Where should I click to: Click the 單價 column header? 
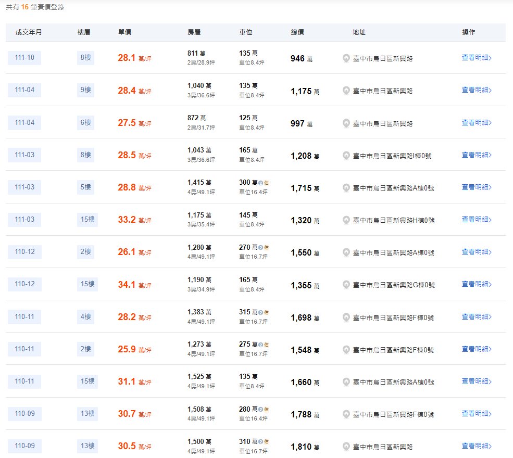pyautogui.click(x=124, y=32)
